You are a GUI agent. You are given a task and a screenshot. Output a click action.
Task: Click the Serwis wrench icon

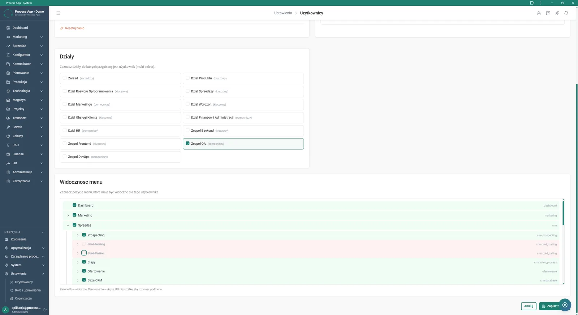click(8, 127)
